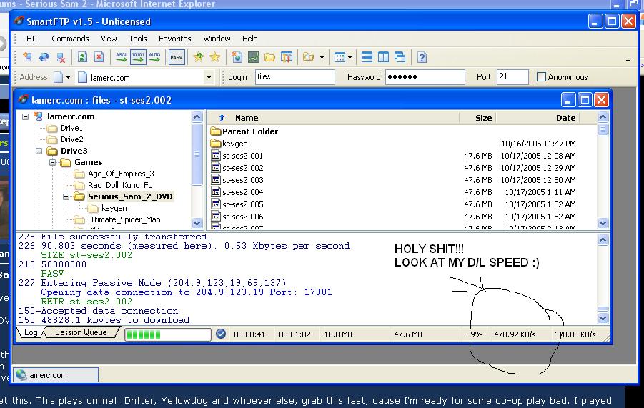Enable the Anonymous checkbox

pyautogui.click(x=541, y=76)
